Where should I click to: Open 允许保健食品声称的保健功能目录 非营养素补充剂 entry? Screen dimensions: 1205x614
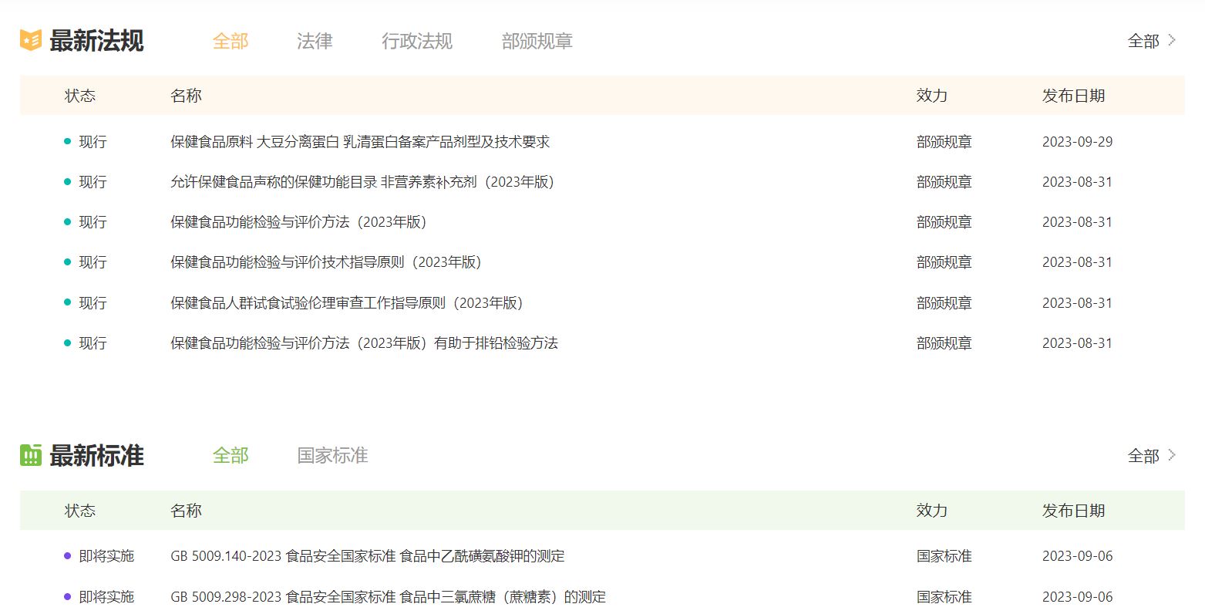point(362,182)
